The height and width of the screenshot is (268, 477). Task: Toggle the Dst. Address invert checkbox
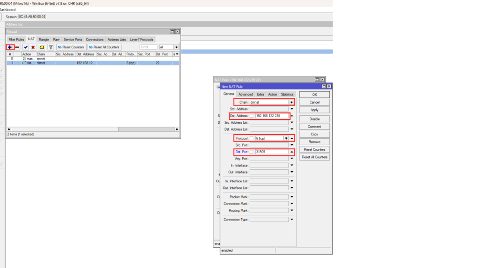point(252,116)
